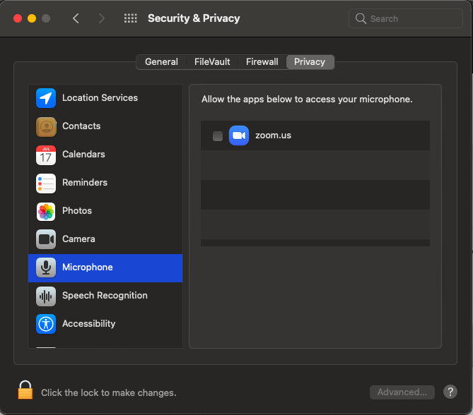
Task: Click the lock icon to make changes
Action: click(x=25, y=390)
